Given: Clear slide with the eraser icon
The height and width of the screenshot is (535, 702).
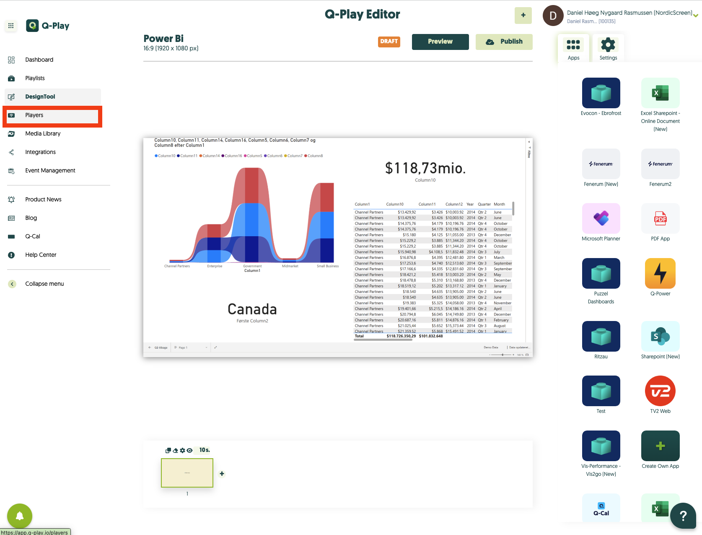Looking at the screenshot, I should click(x=175, y=450).
